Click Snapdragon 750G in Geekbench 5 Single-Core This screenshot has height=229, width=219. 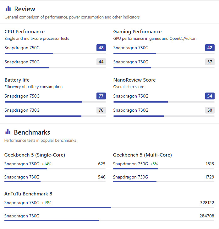pyautogui.click(x=22, y=164)
